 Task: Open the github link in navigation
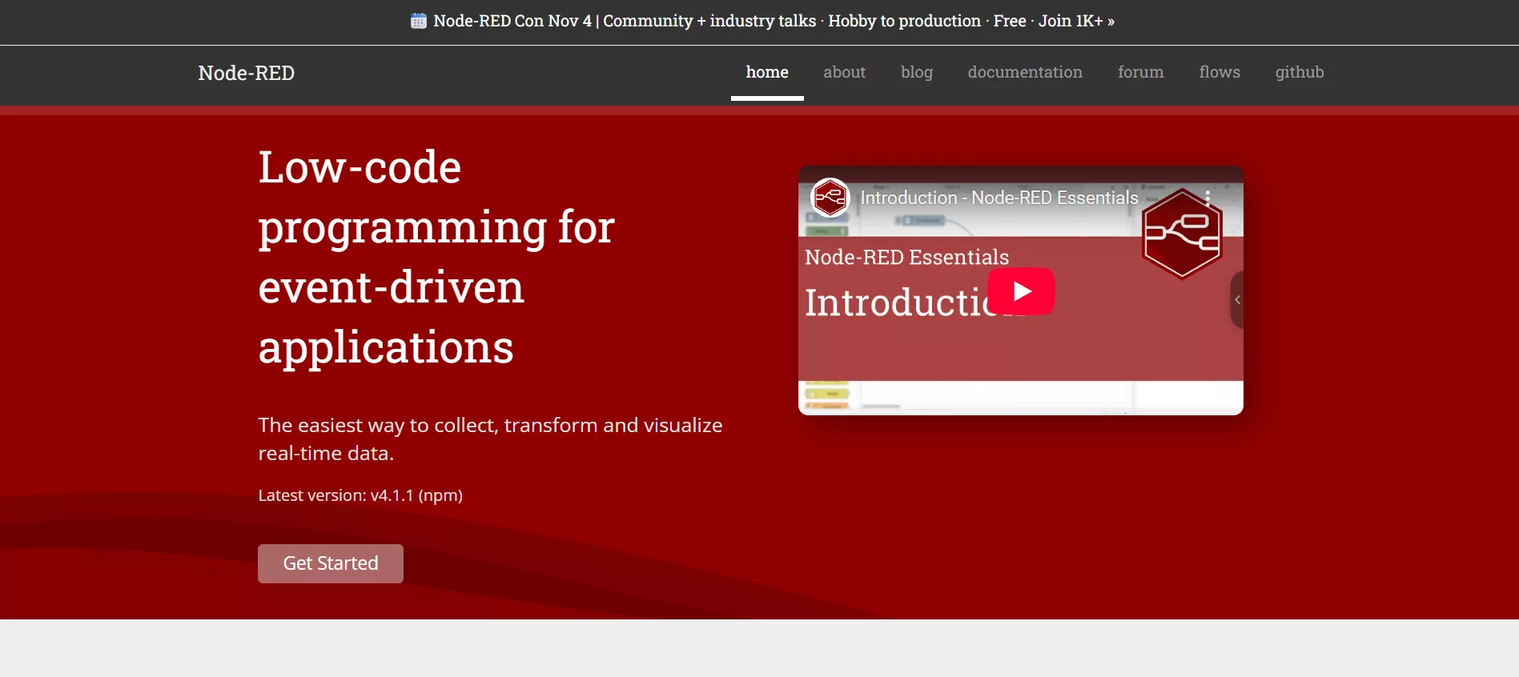click(x=1299, y=73)
